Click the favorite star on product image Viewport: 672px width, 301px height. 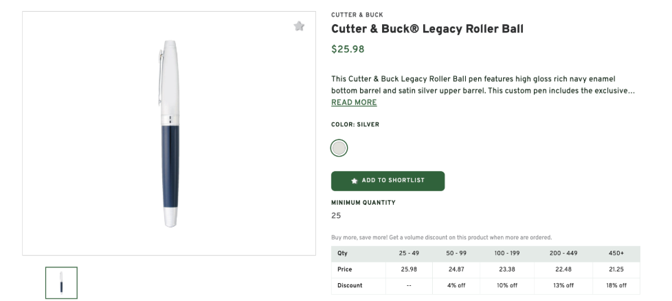[299, 26]
